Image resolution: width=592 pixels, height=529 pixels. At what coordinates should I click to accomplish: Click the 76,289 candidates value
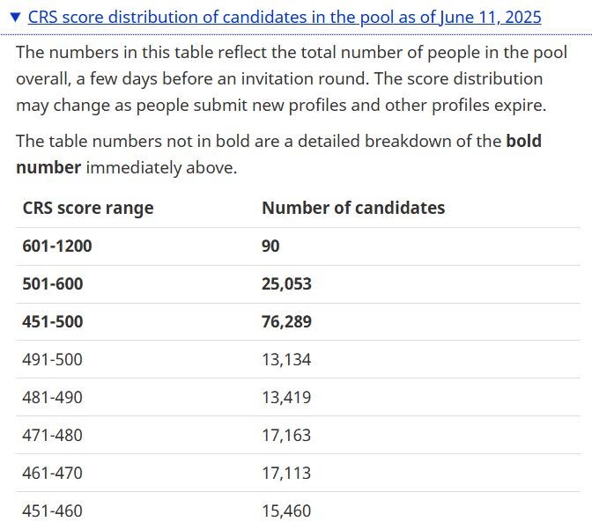(286, 321)
